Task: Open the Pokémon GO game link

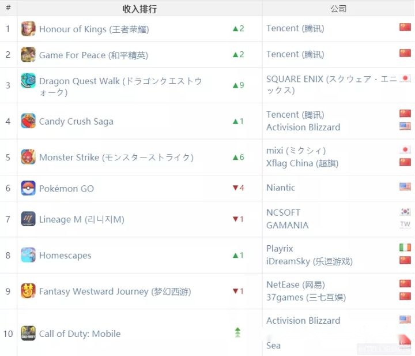Action: (x=66, y=189)
